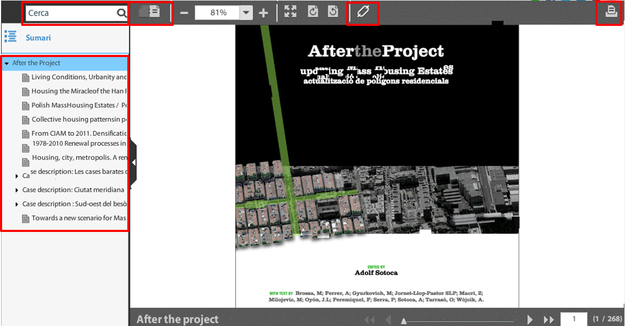Click the page number input box
The height and width of the screenshot is (326, 625).
(x=574, y=319)
